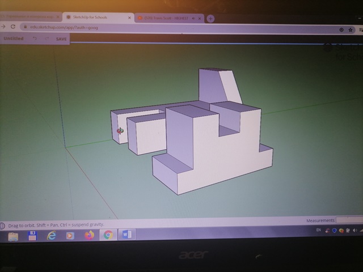This screenshot has width=363, height=272.
Task: Click the Untitled model name
Action: (x=14, y=39)
